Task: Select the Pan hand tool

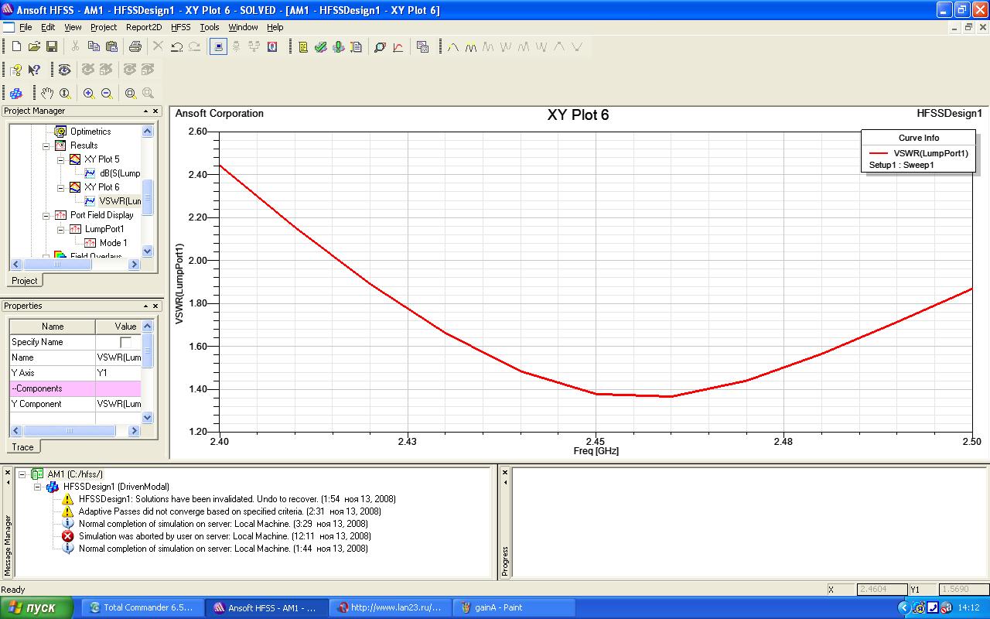Action: coord(47,94)
